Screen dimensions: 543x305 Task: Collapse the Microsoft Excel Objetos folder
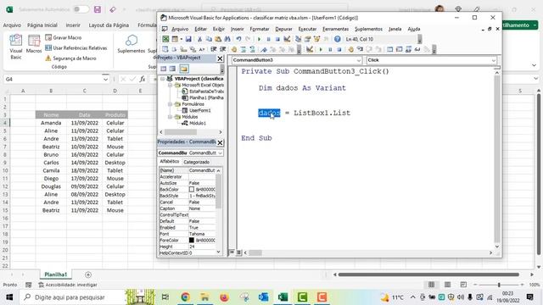tap(170, 85)
